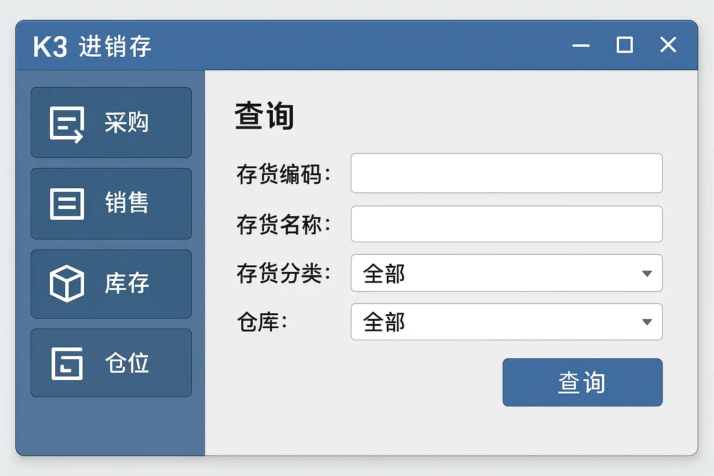
Task: Select the 销售 text in the sidebar
Action: click(x=126, y=203)
